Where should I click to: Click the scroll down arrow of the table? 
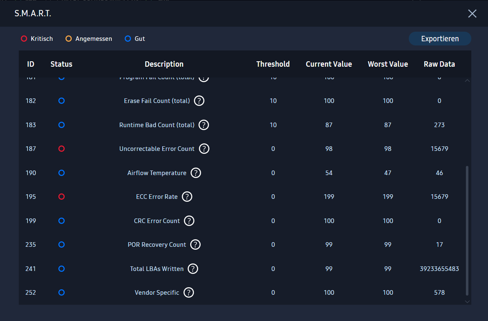coord(467,301)
